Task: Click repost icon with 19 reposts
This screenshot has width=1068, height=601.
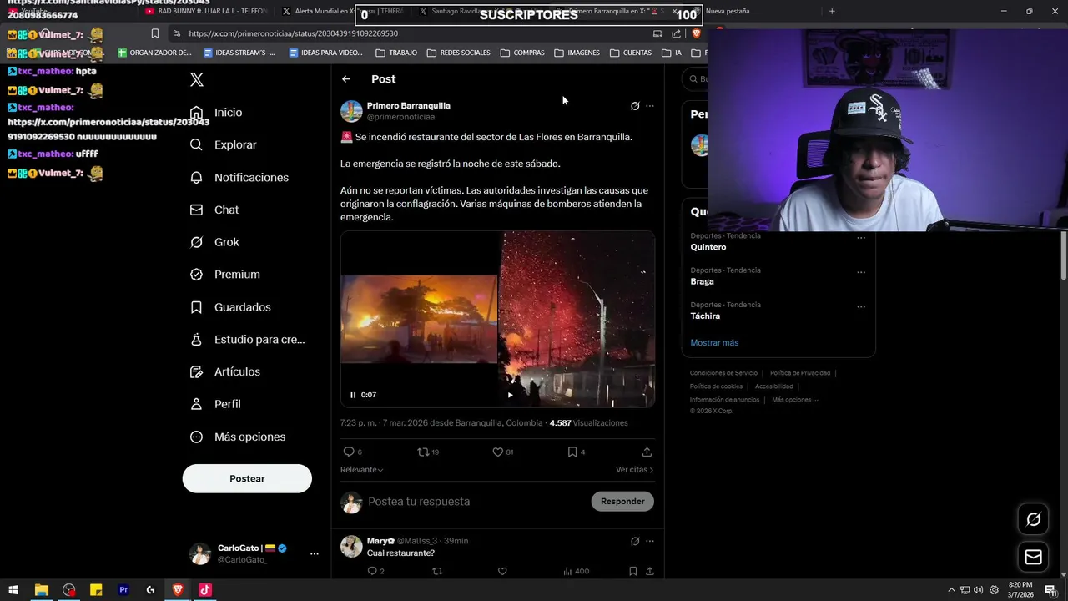Action: (x=428, y=452)
